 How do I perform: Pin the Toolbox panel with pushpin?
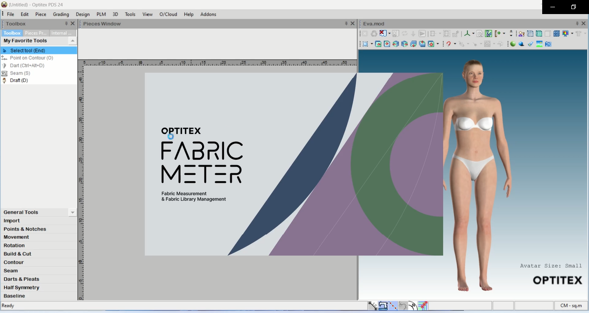pyautogui.click(x=66, y=24)
